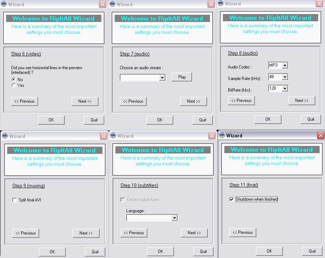The width and height of the screenshot is (325, 258).
Task: Click Previous in the Step 6 video wizard
Action: click(x=25, y=101)
